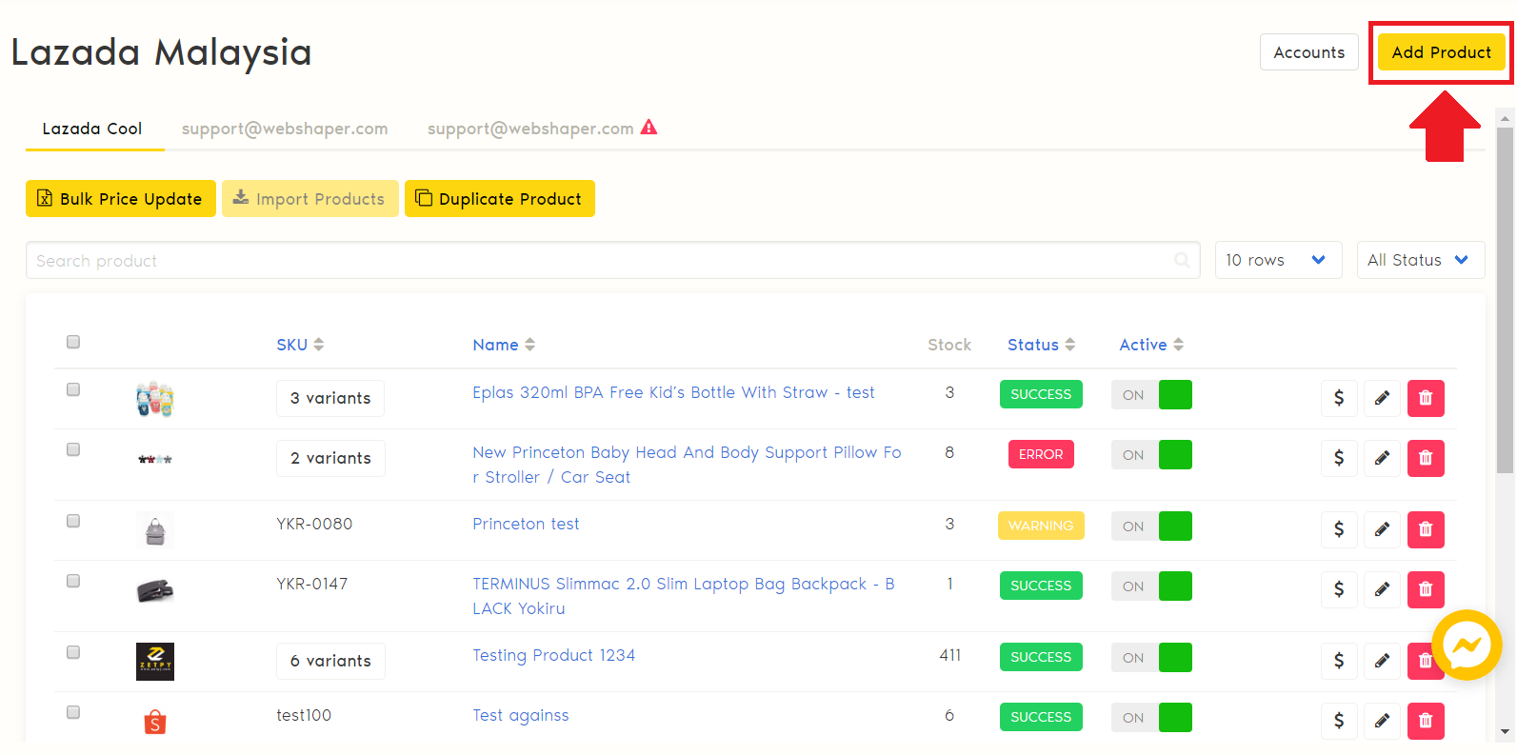Viewport: 1517px width, 755px height.
Task: Open the Accounts page
Action: [1309, 52]
